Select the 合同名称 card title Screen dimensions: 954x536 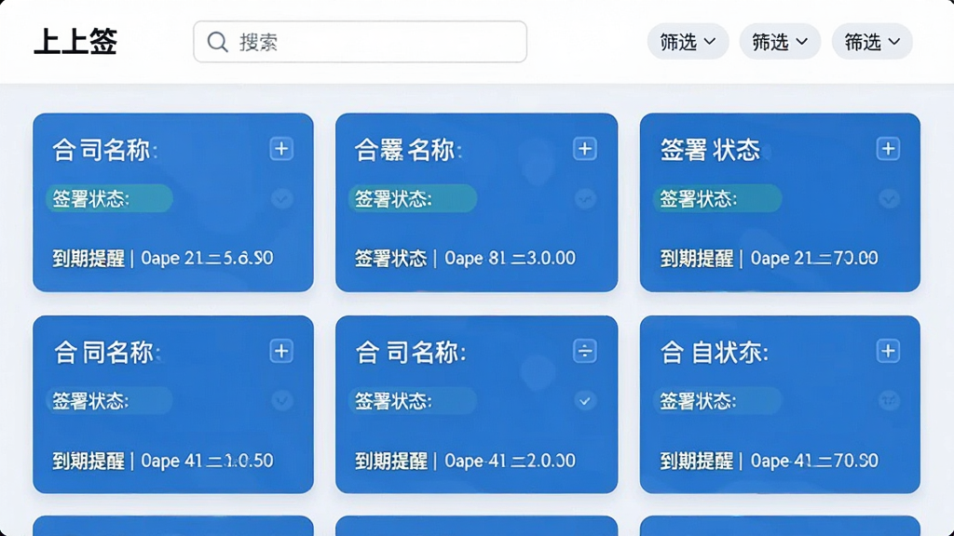106,353
